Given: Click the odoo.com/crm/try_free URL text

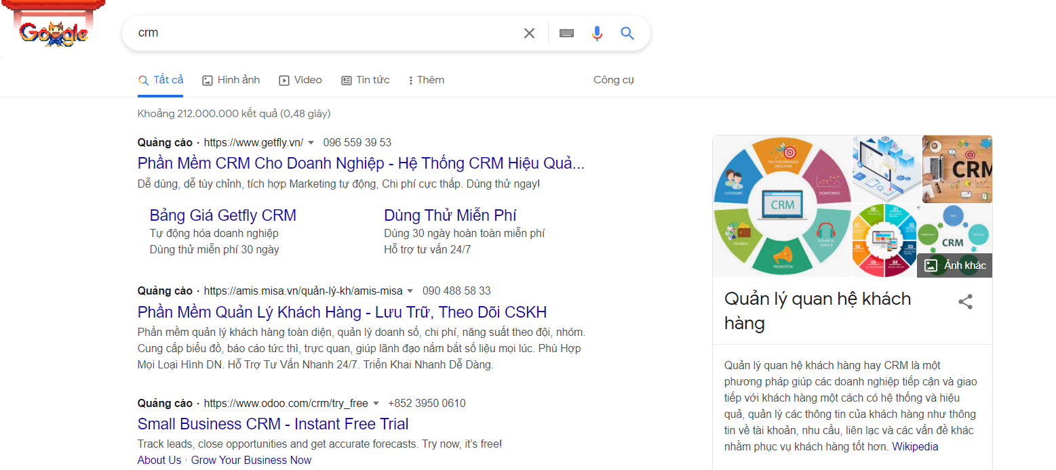Looking at the screenshot, I should coord(286,404).
